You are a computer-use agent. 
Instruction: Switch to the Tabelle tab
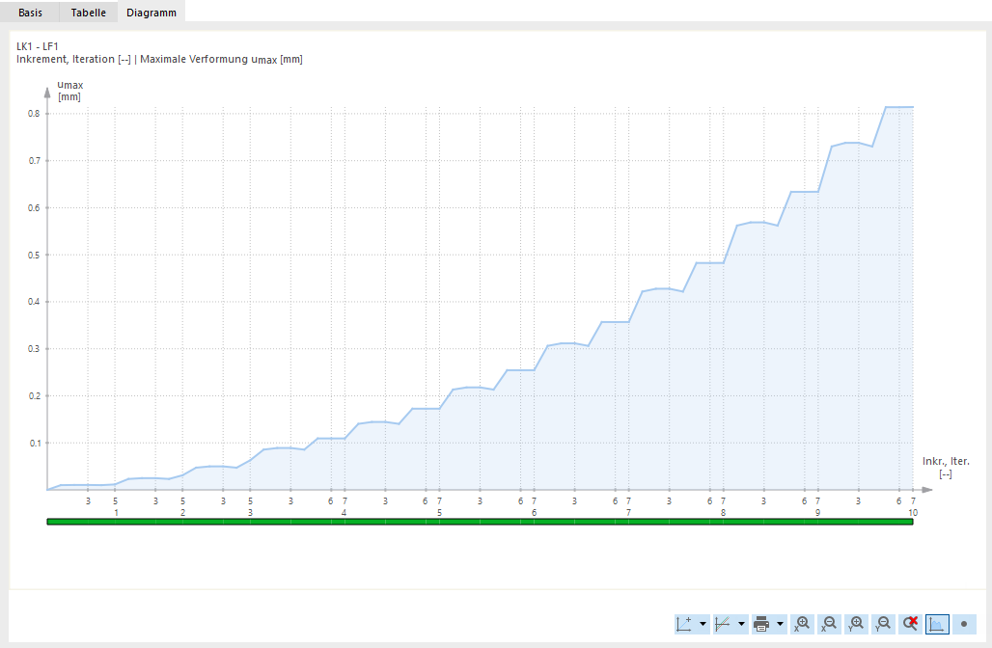[x=88, y=13]
